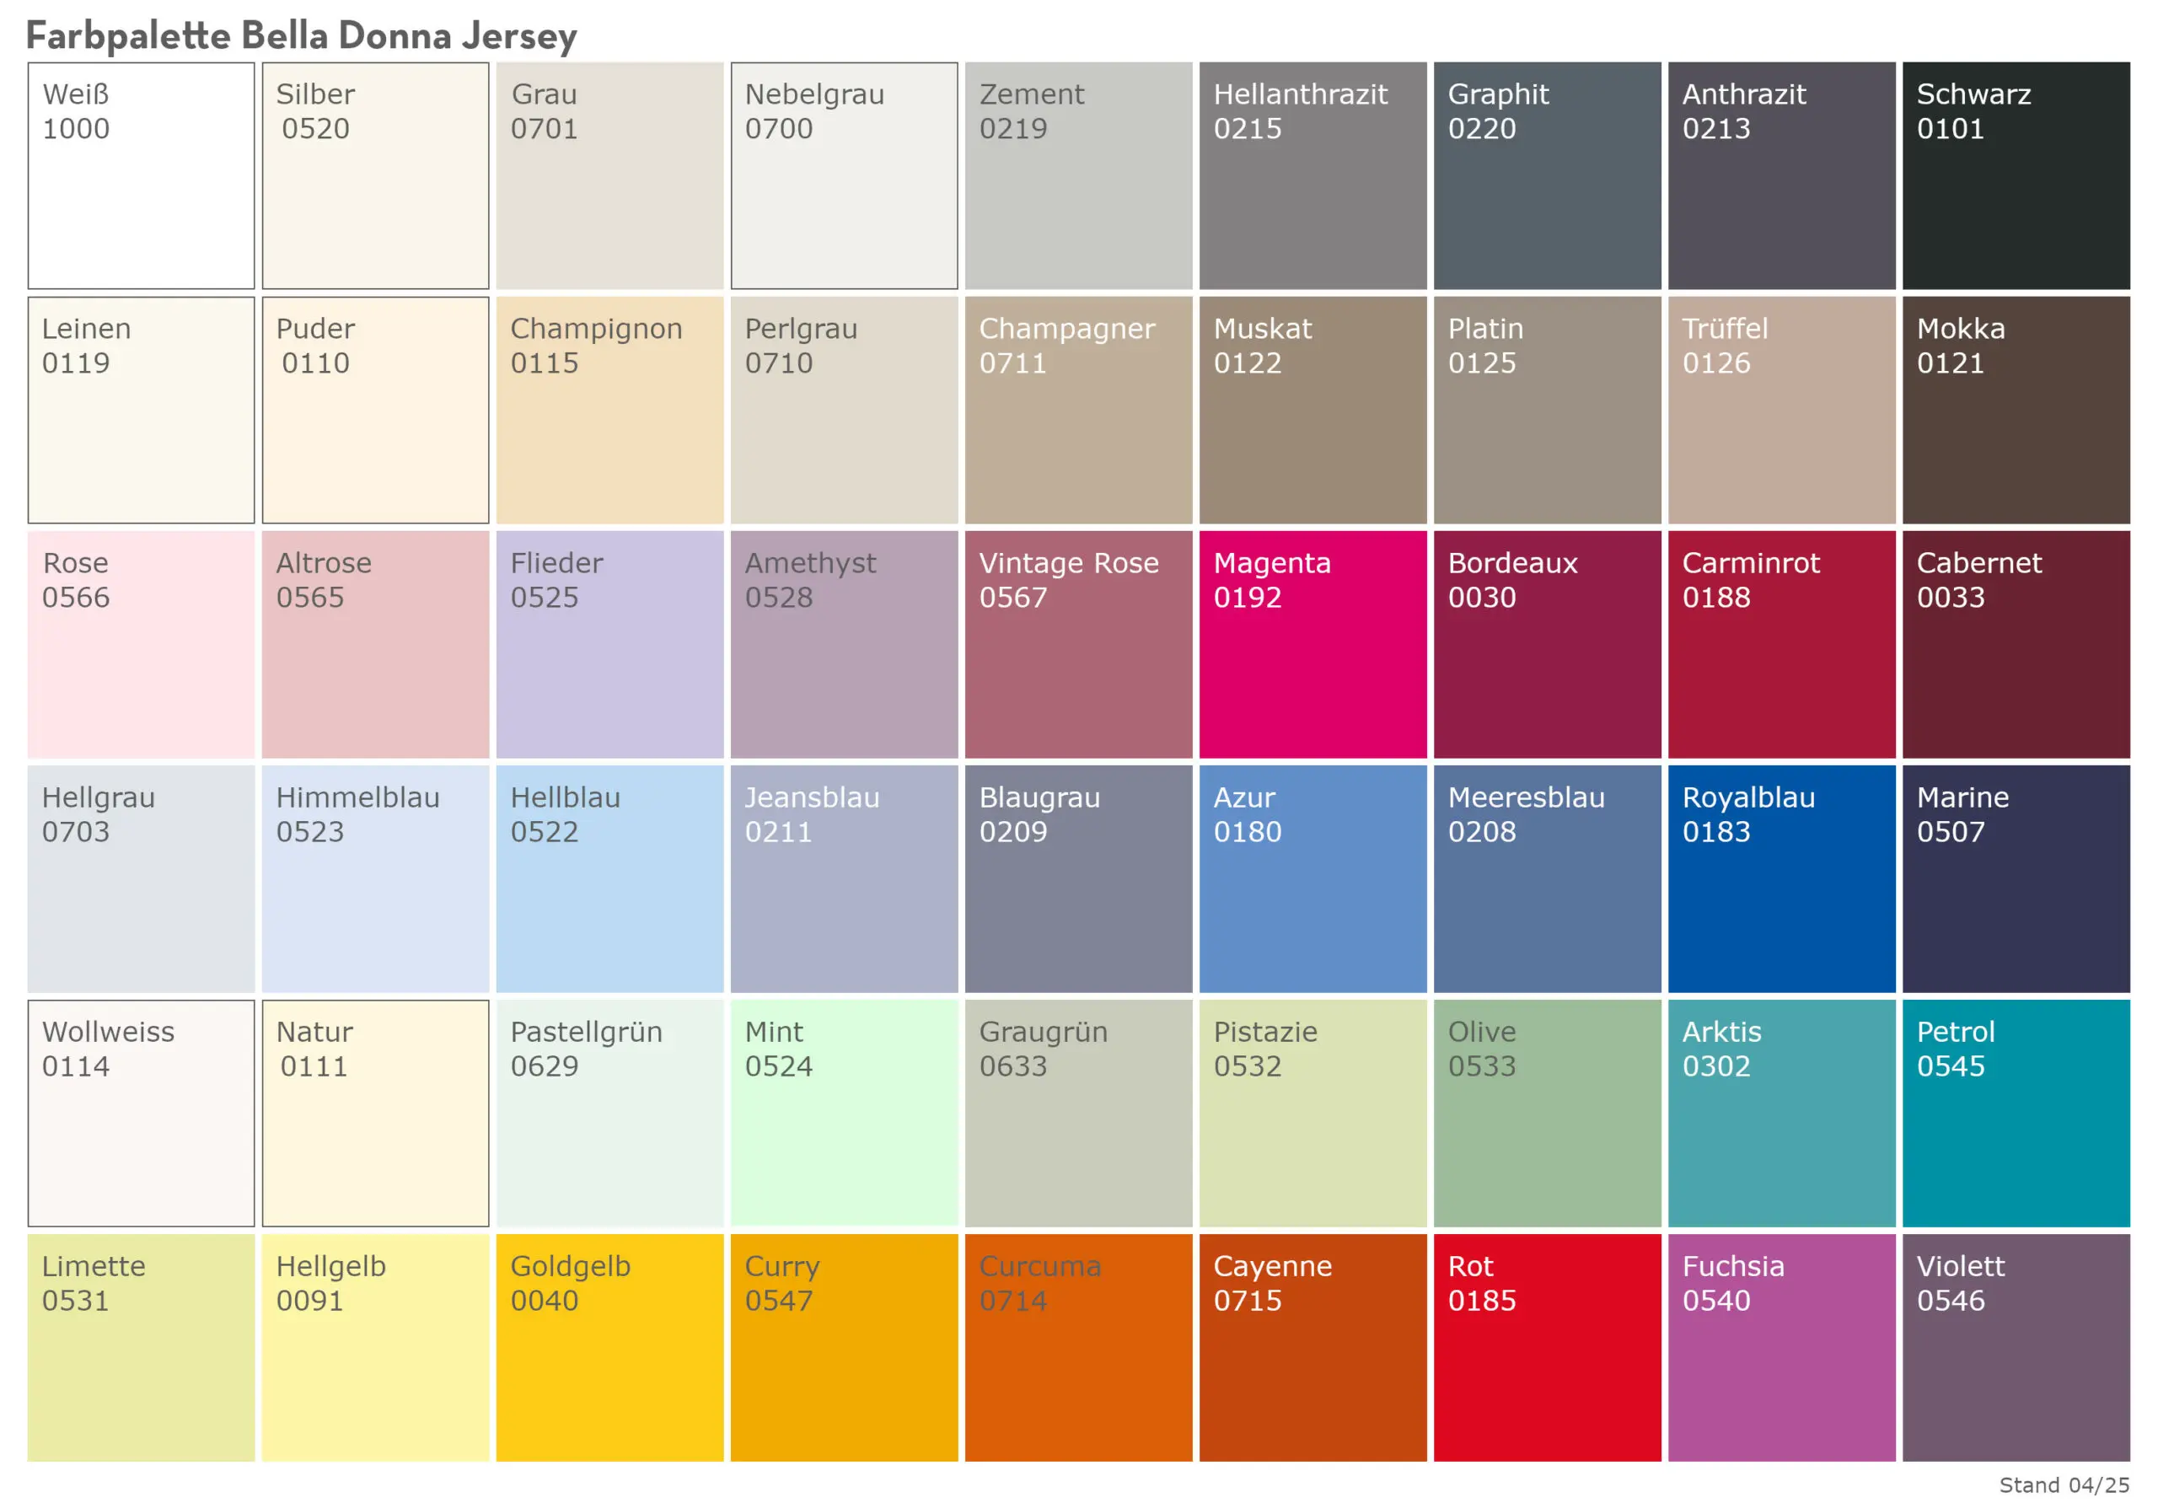The width and height of the screenshot is (2158, 1503).
Task: Select the Schwarz 0101 swatch
Action: tap(2016, 174)
